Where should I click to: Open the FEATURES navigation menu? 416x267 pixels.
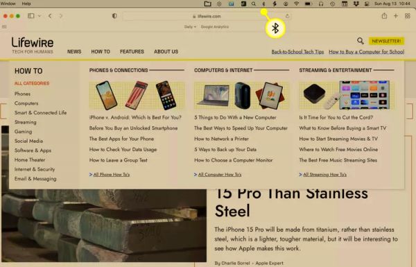(x=132, y=51)
